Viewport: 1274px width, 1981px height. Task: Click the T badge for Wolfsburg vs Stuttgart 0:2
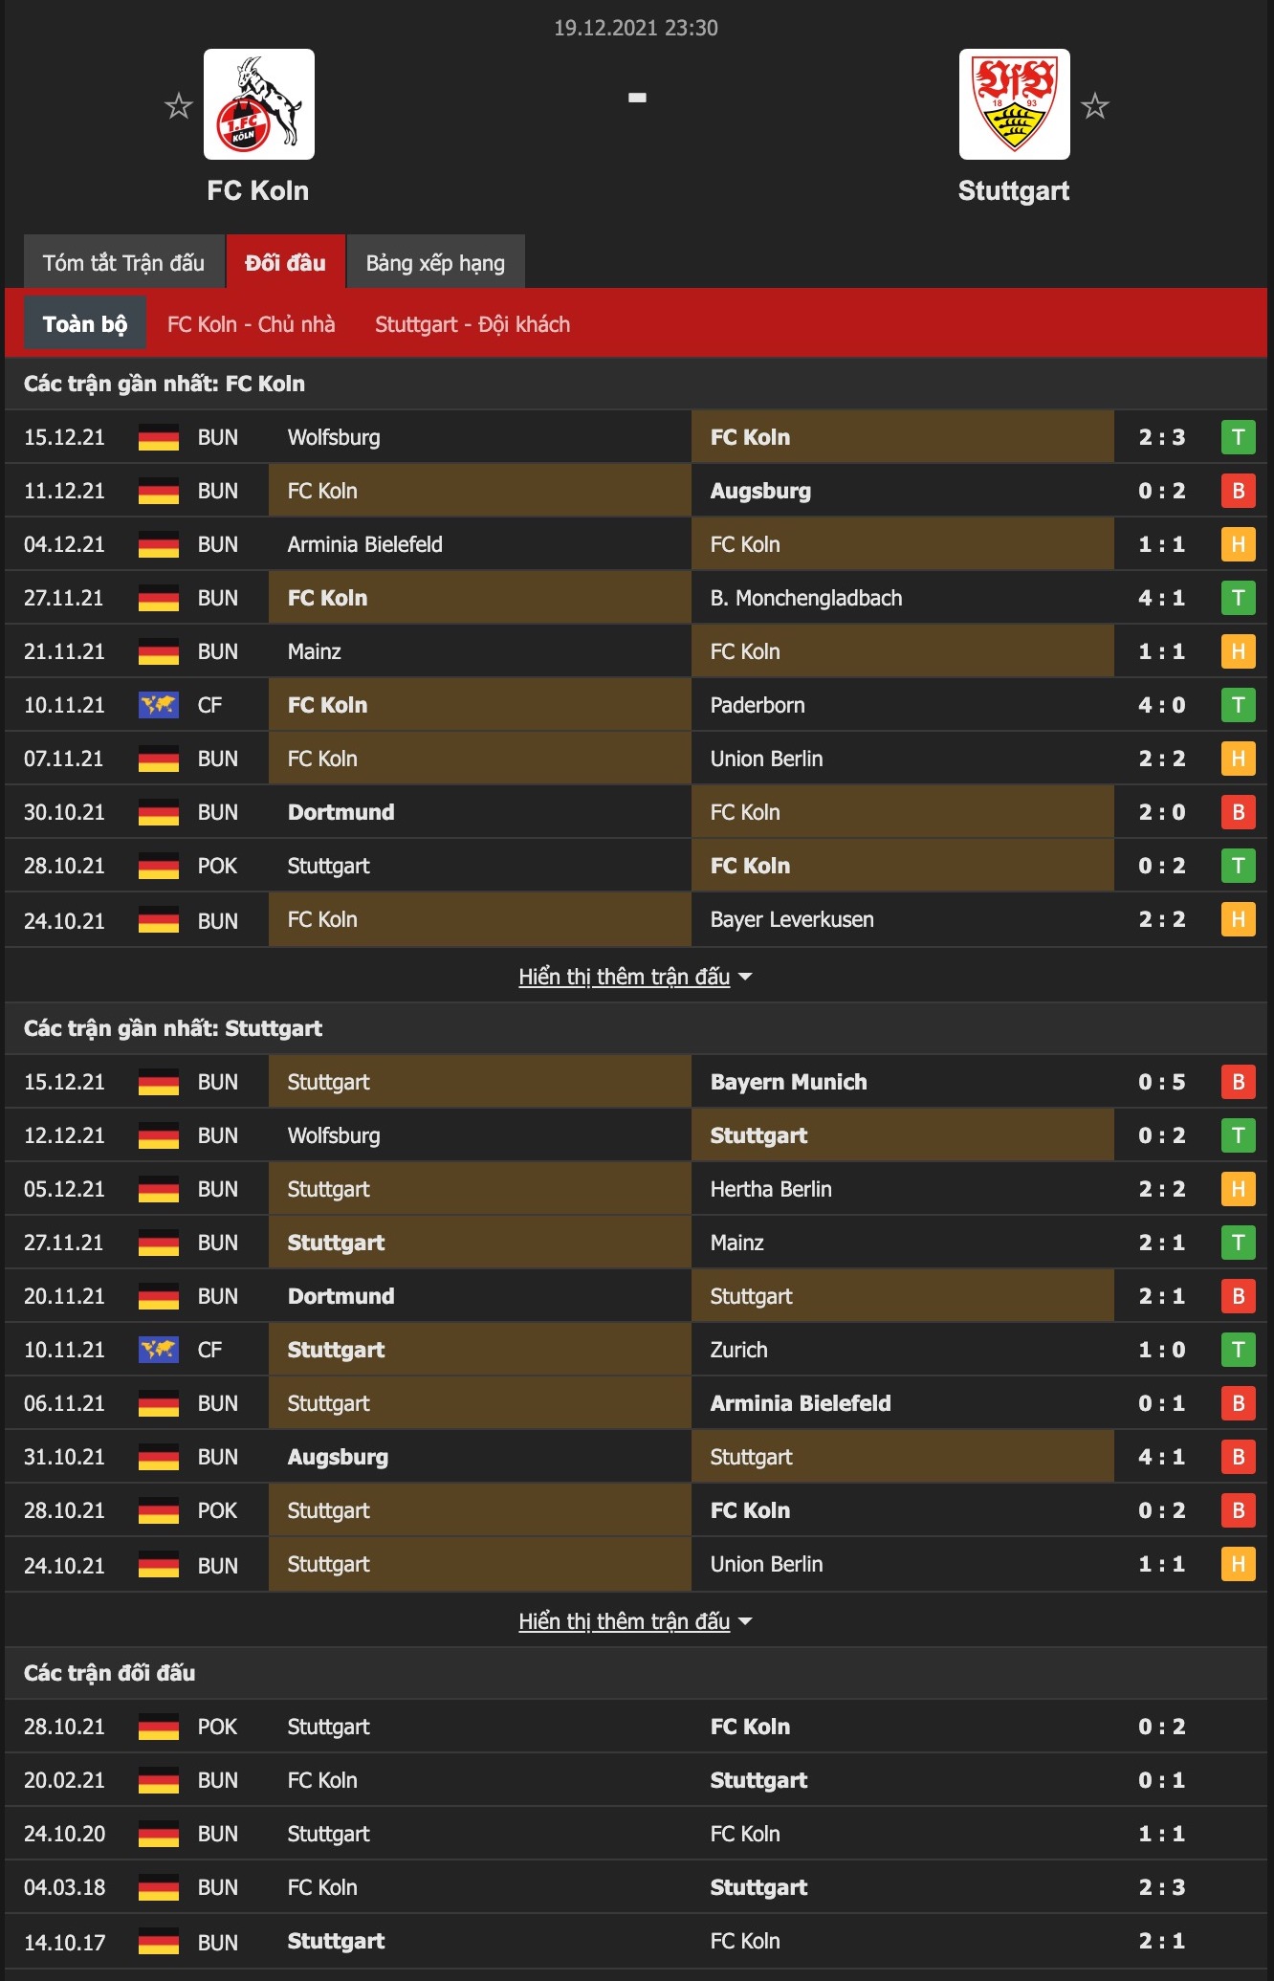pos(1239,1135)
